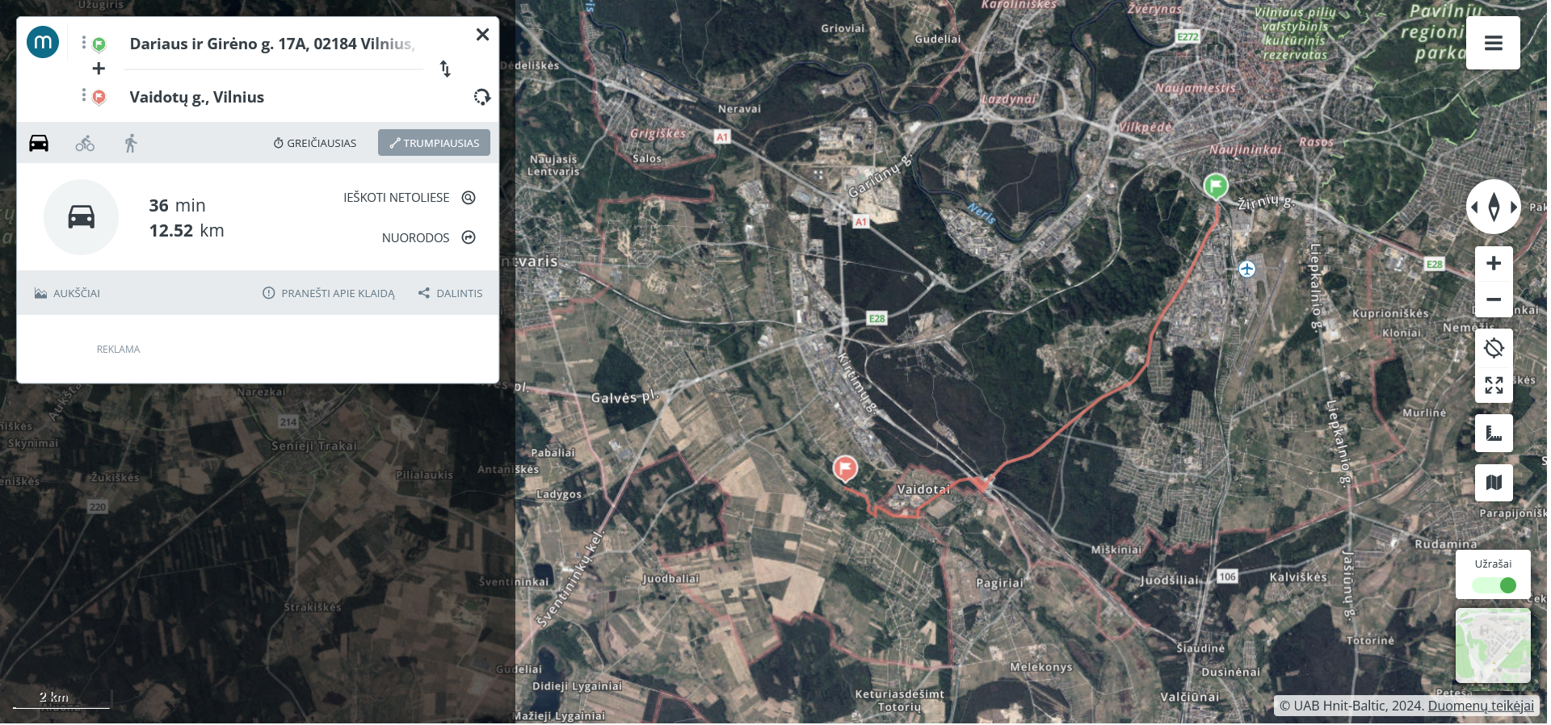The image size is (1551, 725).
Task: Add a waypoint with the plus icon
Action: (x=99, y=69)
